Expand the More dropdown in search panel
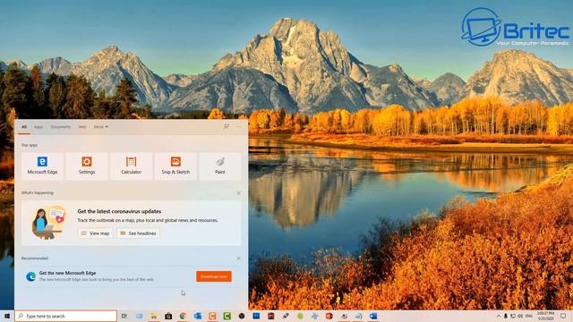This screenshot has height=322, width=573. click(101, 127)
